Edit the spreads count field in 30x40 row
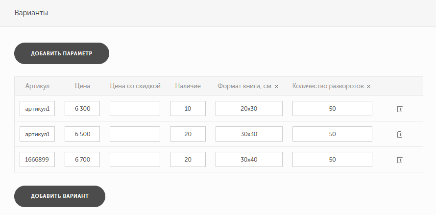Screen dimensions: 436x215 point(332,159)
